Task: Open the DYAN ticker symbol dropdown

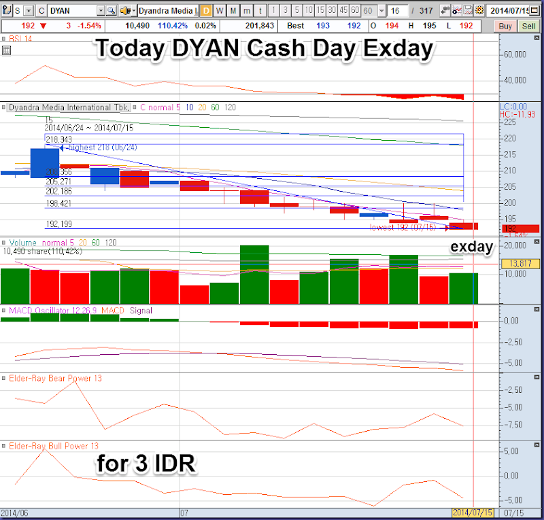Action: (101, 11)
